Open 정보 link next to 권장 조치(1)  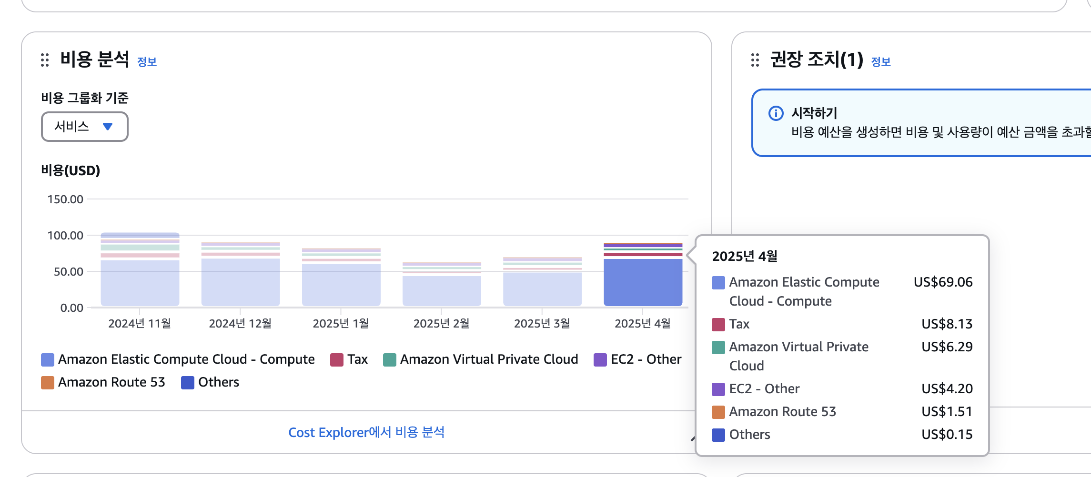[x=881, y=62]
